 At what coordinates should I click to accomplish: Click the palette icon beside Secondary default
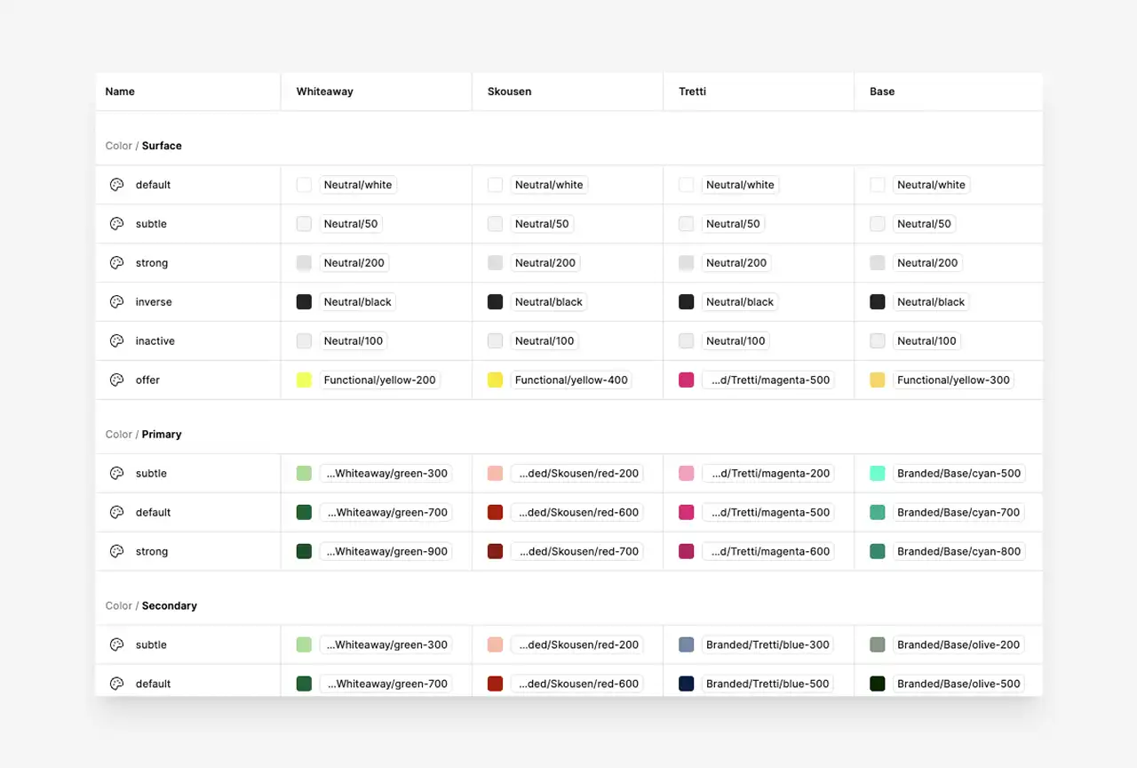(x=116, y=684)
